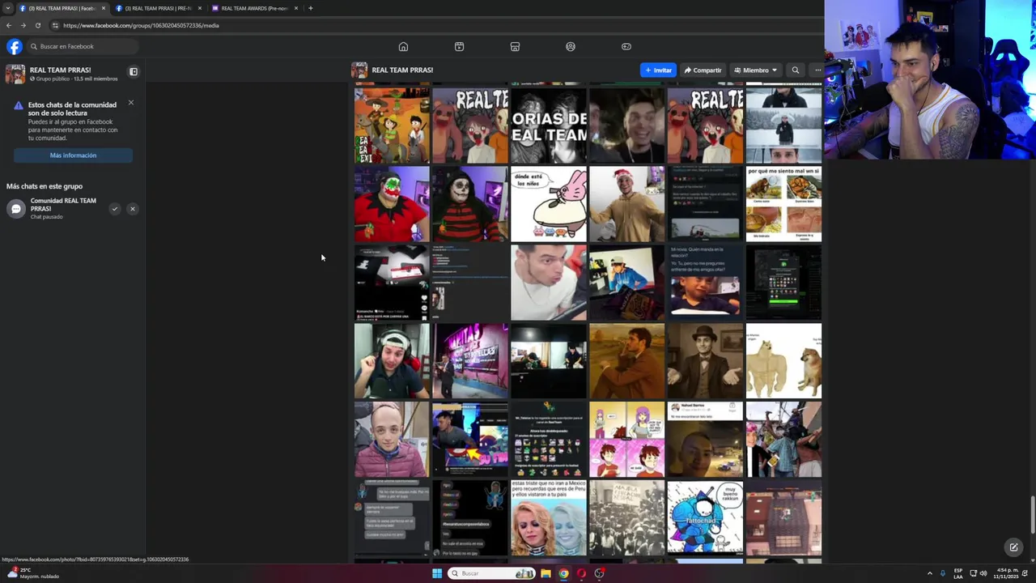Focus the Buscar en Facebook search field
This screenshot has width=1036, height=583.
tap(81, 46)
